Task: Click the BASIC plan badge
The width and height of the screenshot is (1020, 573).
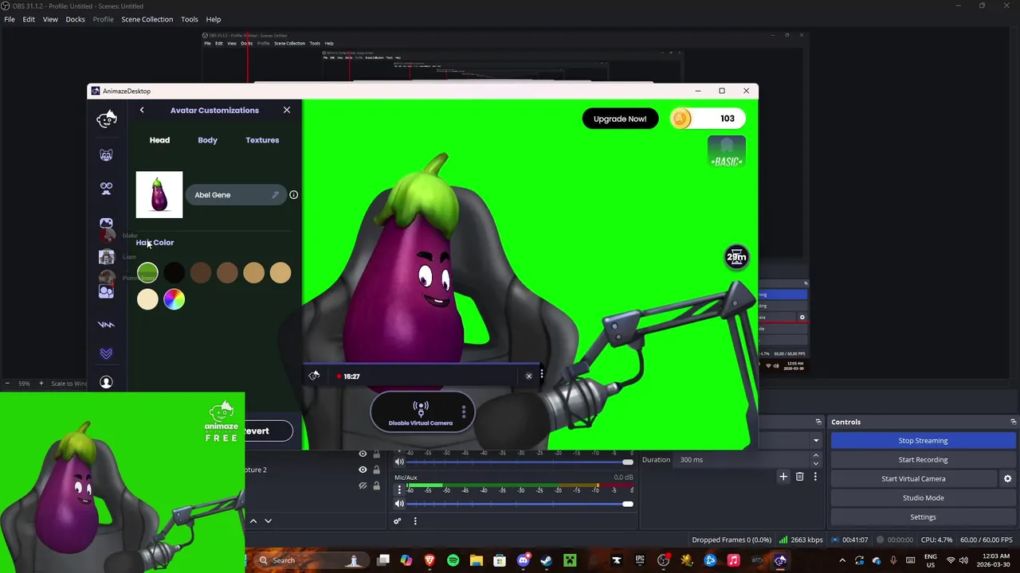Action: (x=727, y=152)
